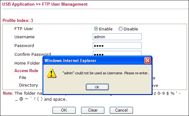Focus the Password input field

pos(117,45)
